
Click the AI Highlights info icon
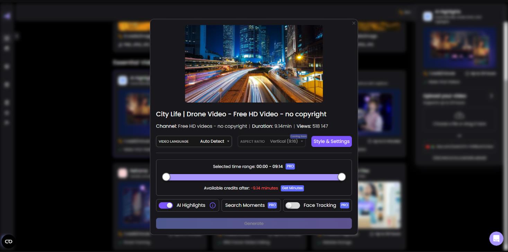pyautogui.click(x=213, y=205)
